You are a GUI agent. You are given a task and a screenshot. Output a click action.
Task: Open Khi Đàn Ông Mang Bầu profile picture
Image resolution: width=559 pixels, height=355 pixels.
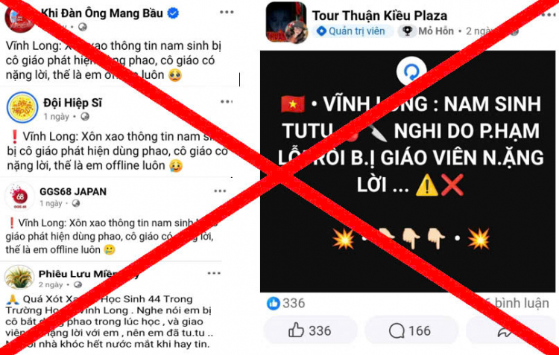(19, 18)
